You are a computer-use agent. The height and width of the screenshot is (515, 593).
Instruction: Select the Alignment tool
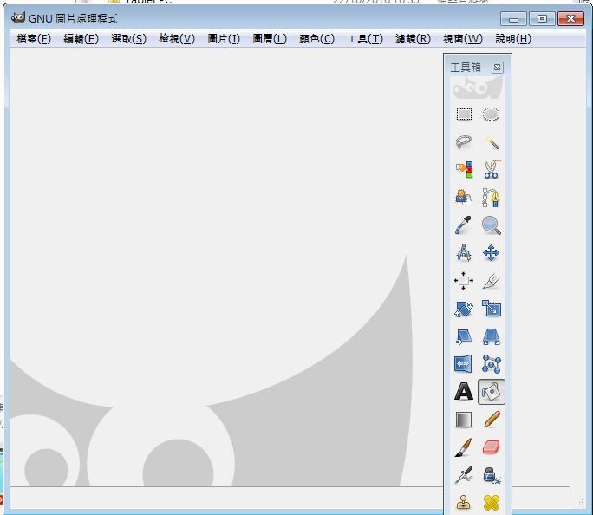pyautogui.click(x=464, y=281)
